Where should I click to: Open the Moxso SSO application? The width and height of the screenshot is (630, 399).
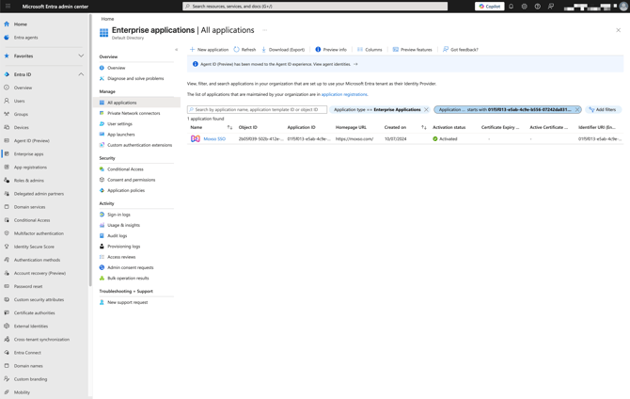[214, 139]
